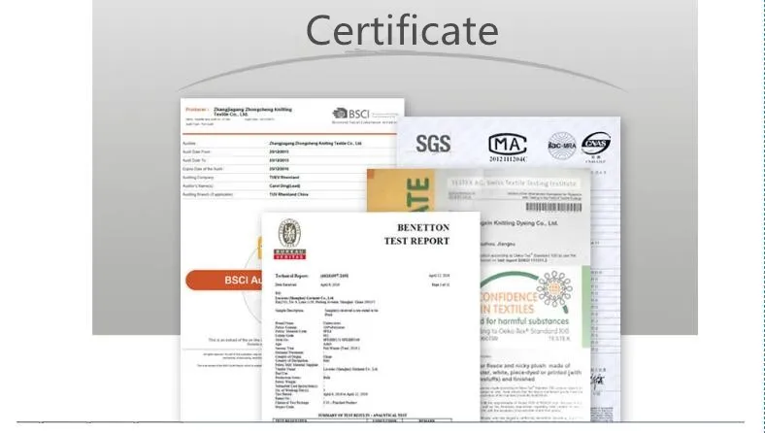Click the orange BSCI Audit badge

click(x=223, y=281)
